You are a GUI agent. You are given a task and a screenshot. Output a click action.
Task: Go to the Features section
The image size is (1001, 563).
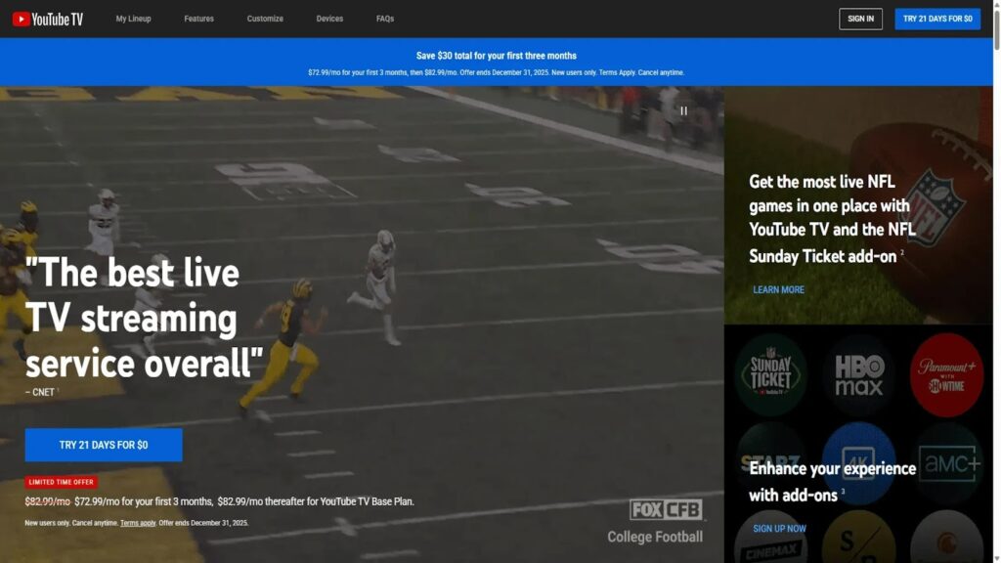[198, 19]
